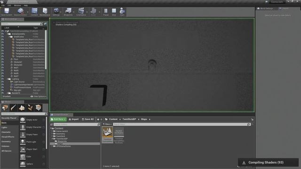The height and width of the screenshot is (169, 301).
Task: Open the Source Control toolbar icon
Action: click(x=20, y=11)
